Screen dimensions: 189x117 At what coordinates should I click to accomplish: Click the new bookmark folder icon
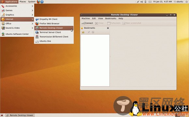click(x=83, y=32)
